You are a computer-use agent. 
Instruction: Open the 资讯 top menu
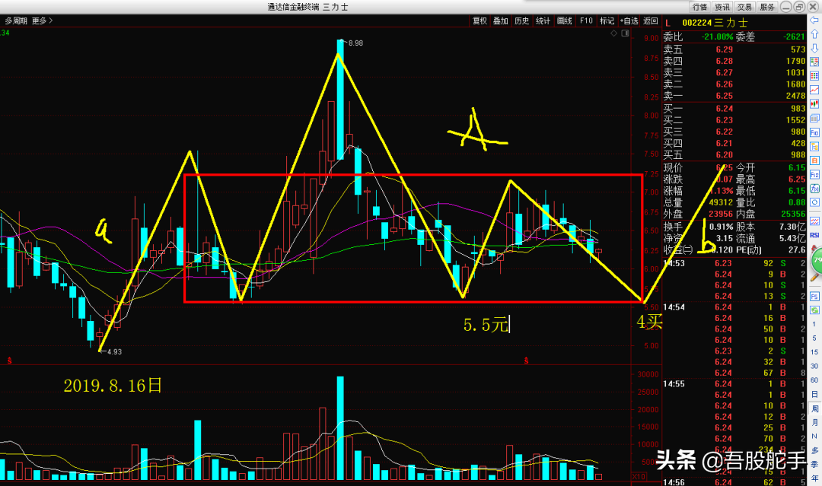pyautogui.click(x=722, y=7)
